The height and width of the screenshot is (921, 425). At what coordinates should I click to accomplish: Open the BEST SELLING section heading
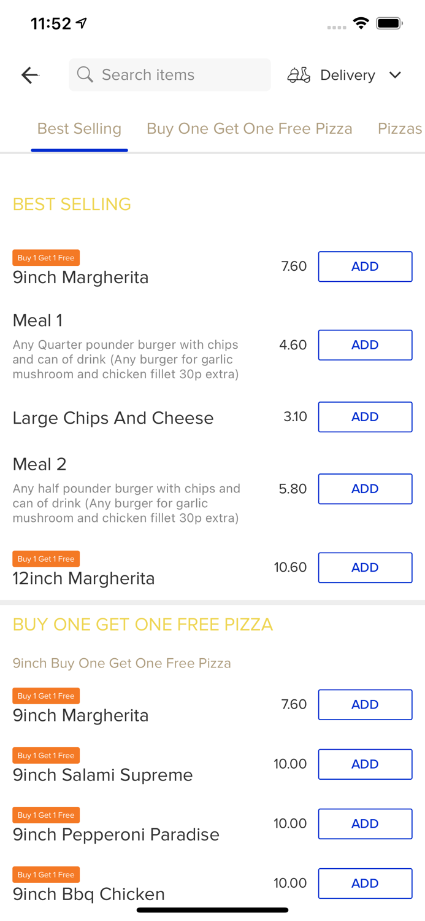pyautogui.click(x=71, y=204)
